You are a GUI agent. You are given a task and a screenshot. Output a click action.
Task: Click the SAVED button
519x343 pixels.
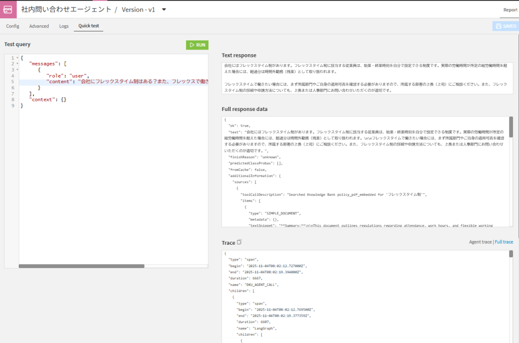[x=505, y=26]
